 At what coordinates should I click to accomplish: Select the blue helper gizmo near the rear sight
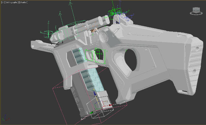coord(126,18)
